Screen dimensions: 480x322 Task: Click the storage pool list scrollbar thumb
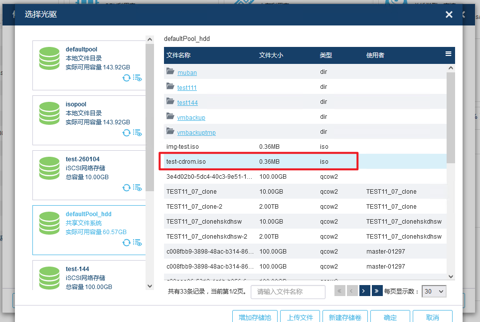point(150,117)
